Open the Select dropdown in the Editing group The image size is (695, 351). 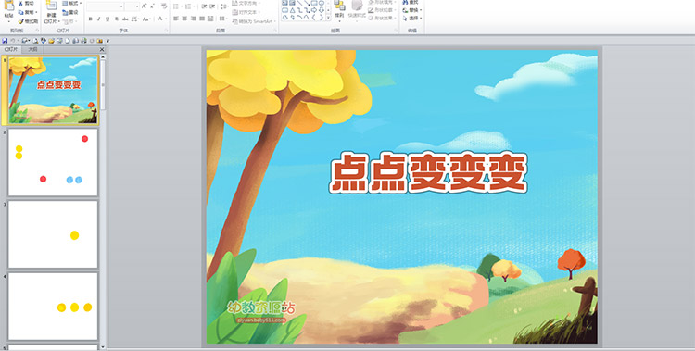(412, 19)
